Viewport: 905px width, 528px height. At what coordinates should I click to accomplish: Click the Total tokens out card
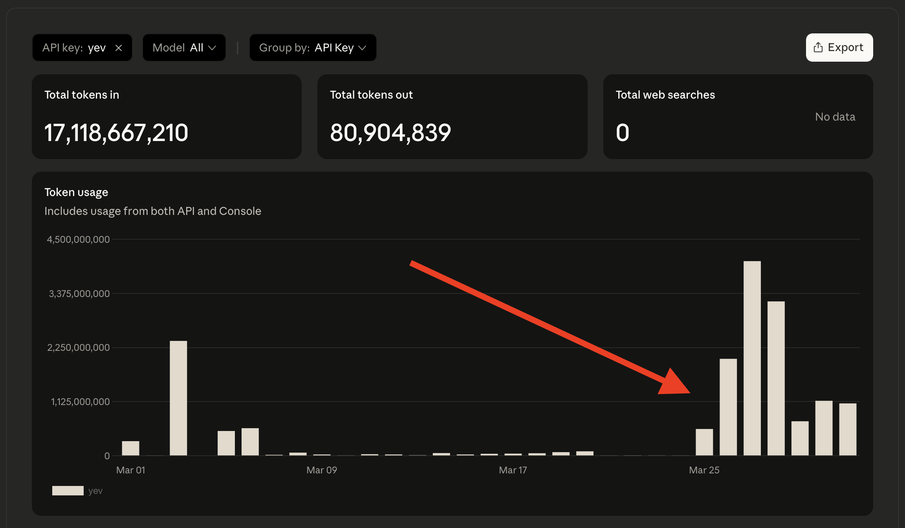(452, 117)
